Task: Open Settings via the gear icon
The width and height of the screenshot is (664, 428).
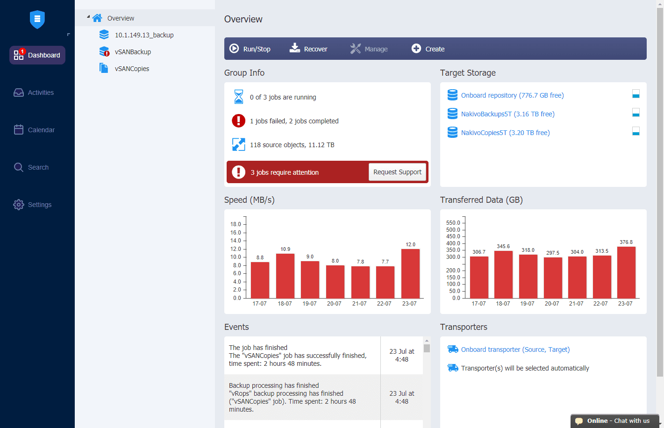Action: point(19,204)
